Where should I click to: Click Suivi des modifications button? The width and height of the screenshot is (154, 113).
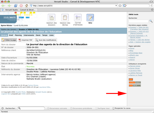(46, 40)
